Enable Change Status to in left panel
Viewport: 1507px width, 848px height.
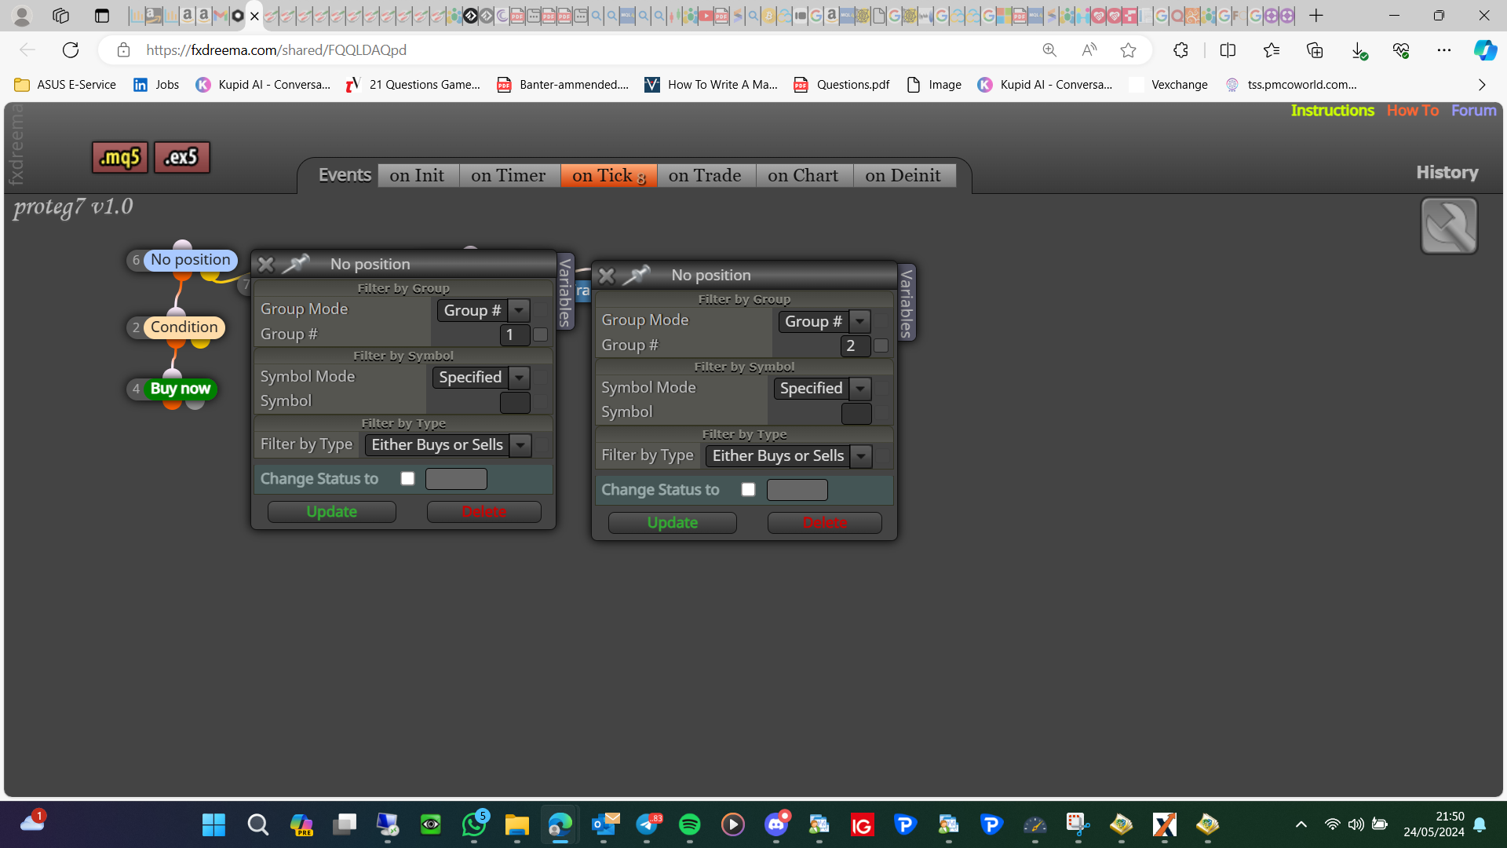pos(407,479)
